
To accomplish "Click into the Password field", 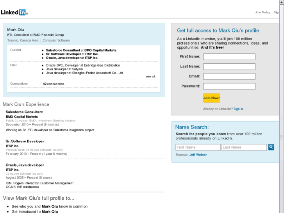I will (229, 86).
